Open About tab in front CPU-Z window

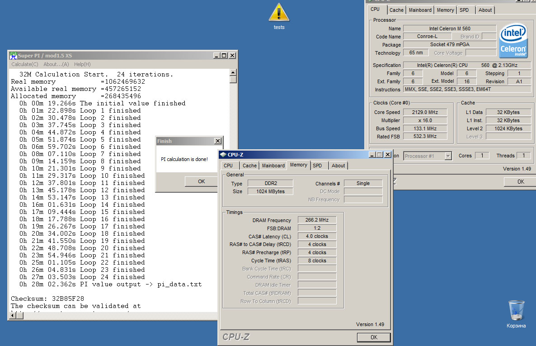point(338,166)
